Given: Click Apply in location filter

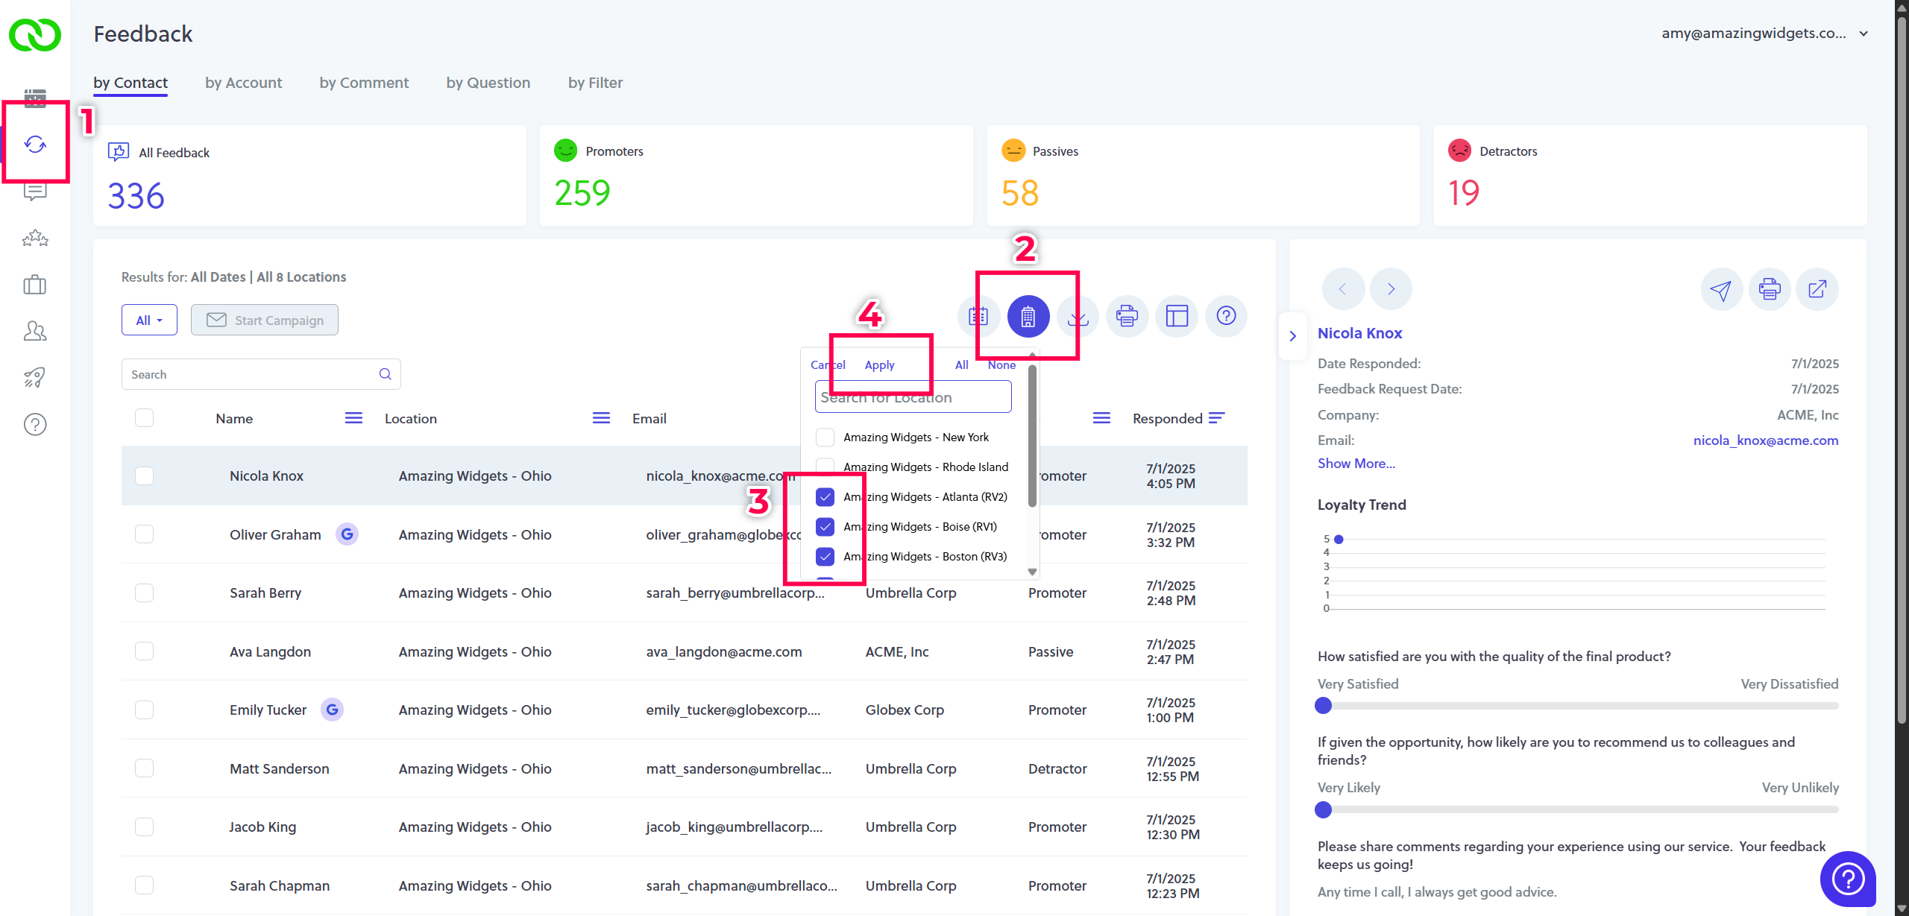Looking at the screenshot, I should click(879, 365).
